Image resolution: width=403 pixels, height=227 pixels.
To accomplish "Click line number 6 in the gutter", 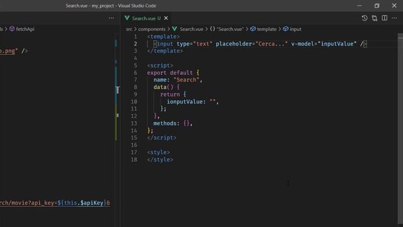I will 135,73.
